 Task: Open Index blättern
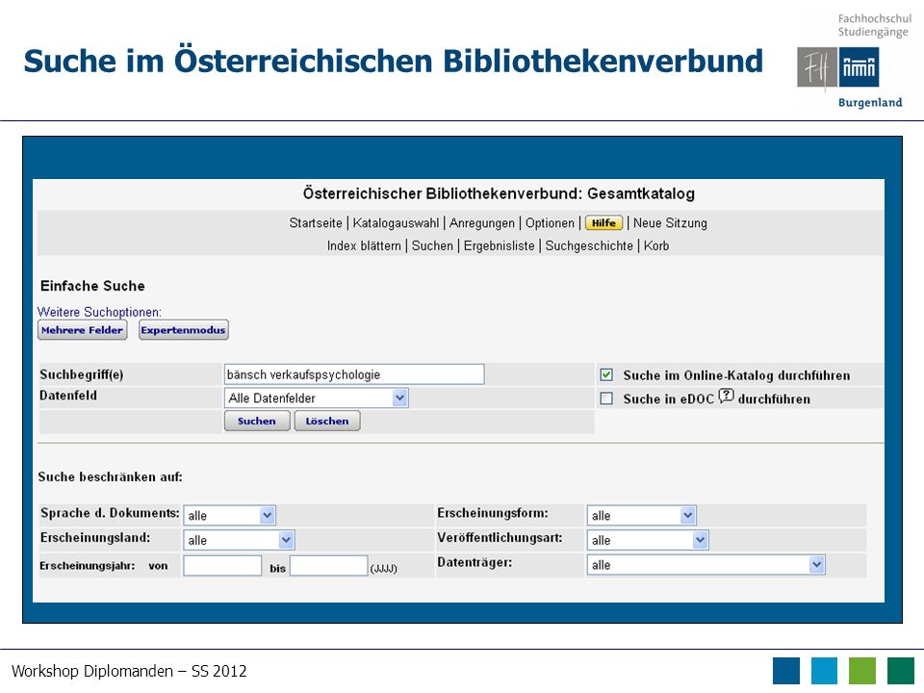pos(364,245)
